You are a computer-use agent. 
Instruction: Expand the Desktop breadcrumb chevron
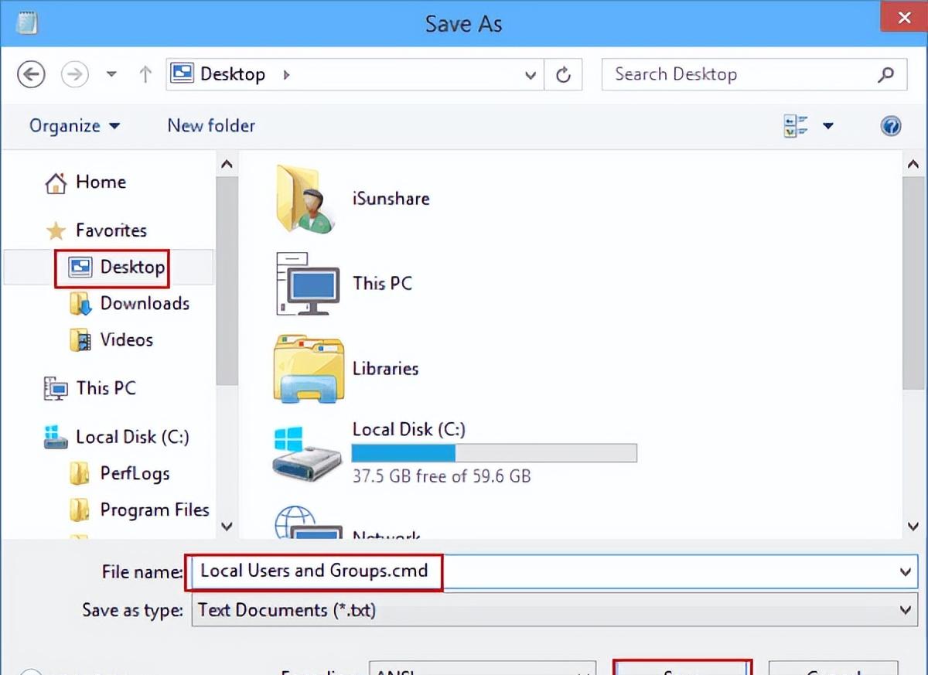pyautogui.click(x=287, y=75)
